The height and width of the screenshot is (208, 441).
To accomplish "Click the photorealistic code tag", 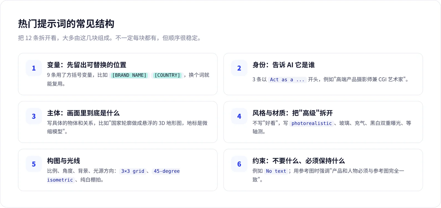I will point(311,123).
